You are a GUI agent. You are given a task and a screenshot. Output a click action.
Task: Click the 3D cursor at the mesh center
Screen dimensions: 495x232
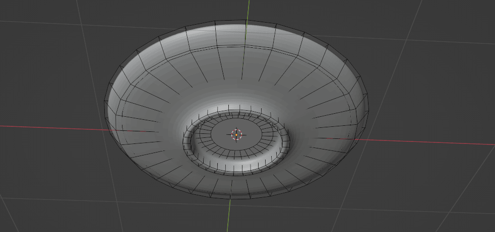coord(236,134)
